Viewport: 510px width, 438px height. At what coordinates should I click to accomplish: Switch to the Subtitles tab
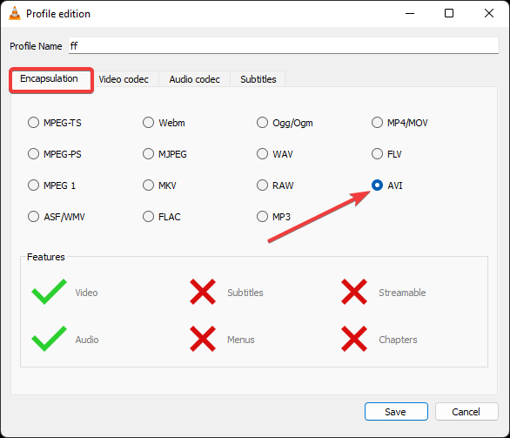tap(258, 79)
